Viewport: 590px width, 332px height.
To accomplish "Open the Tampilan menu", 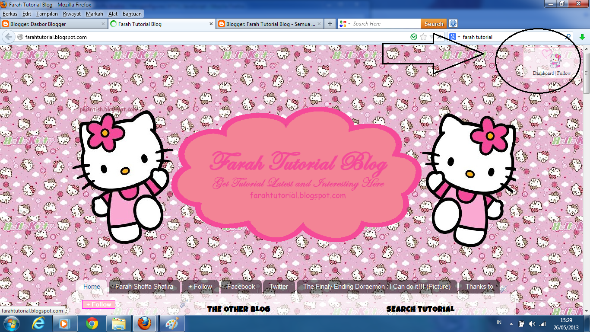I will pyautogui.click(x=47, y=14).
